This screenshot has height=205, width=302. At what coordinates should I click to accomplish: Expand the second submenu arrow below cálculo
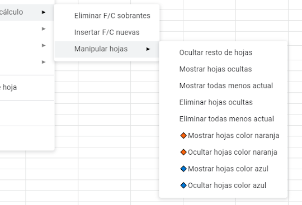44,29
